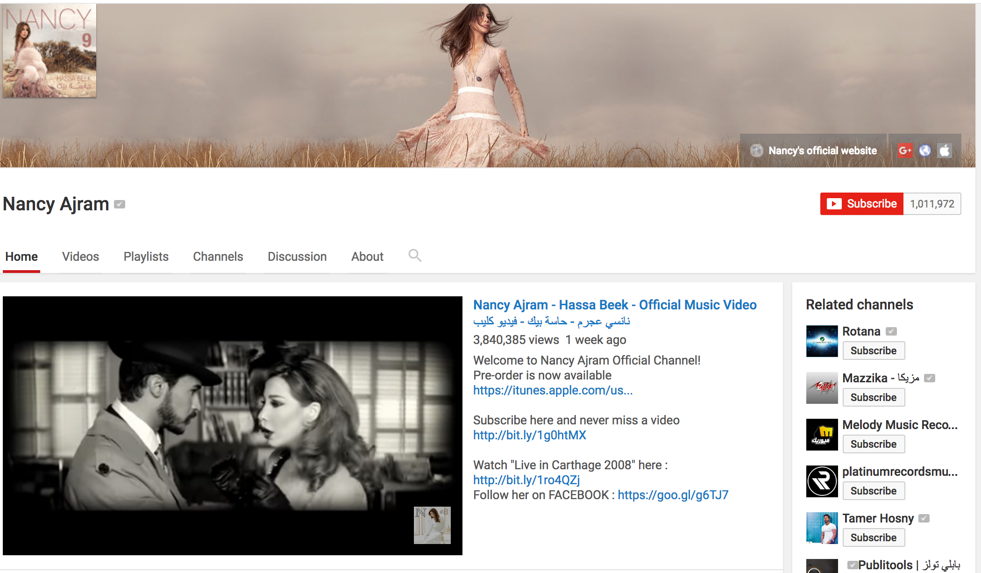This screenshot has width=981, height=573.
Task: Go to the Channels tab
Action: coord(218,257)
